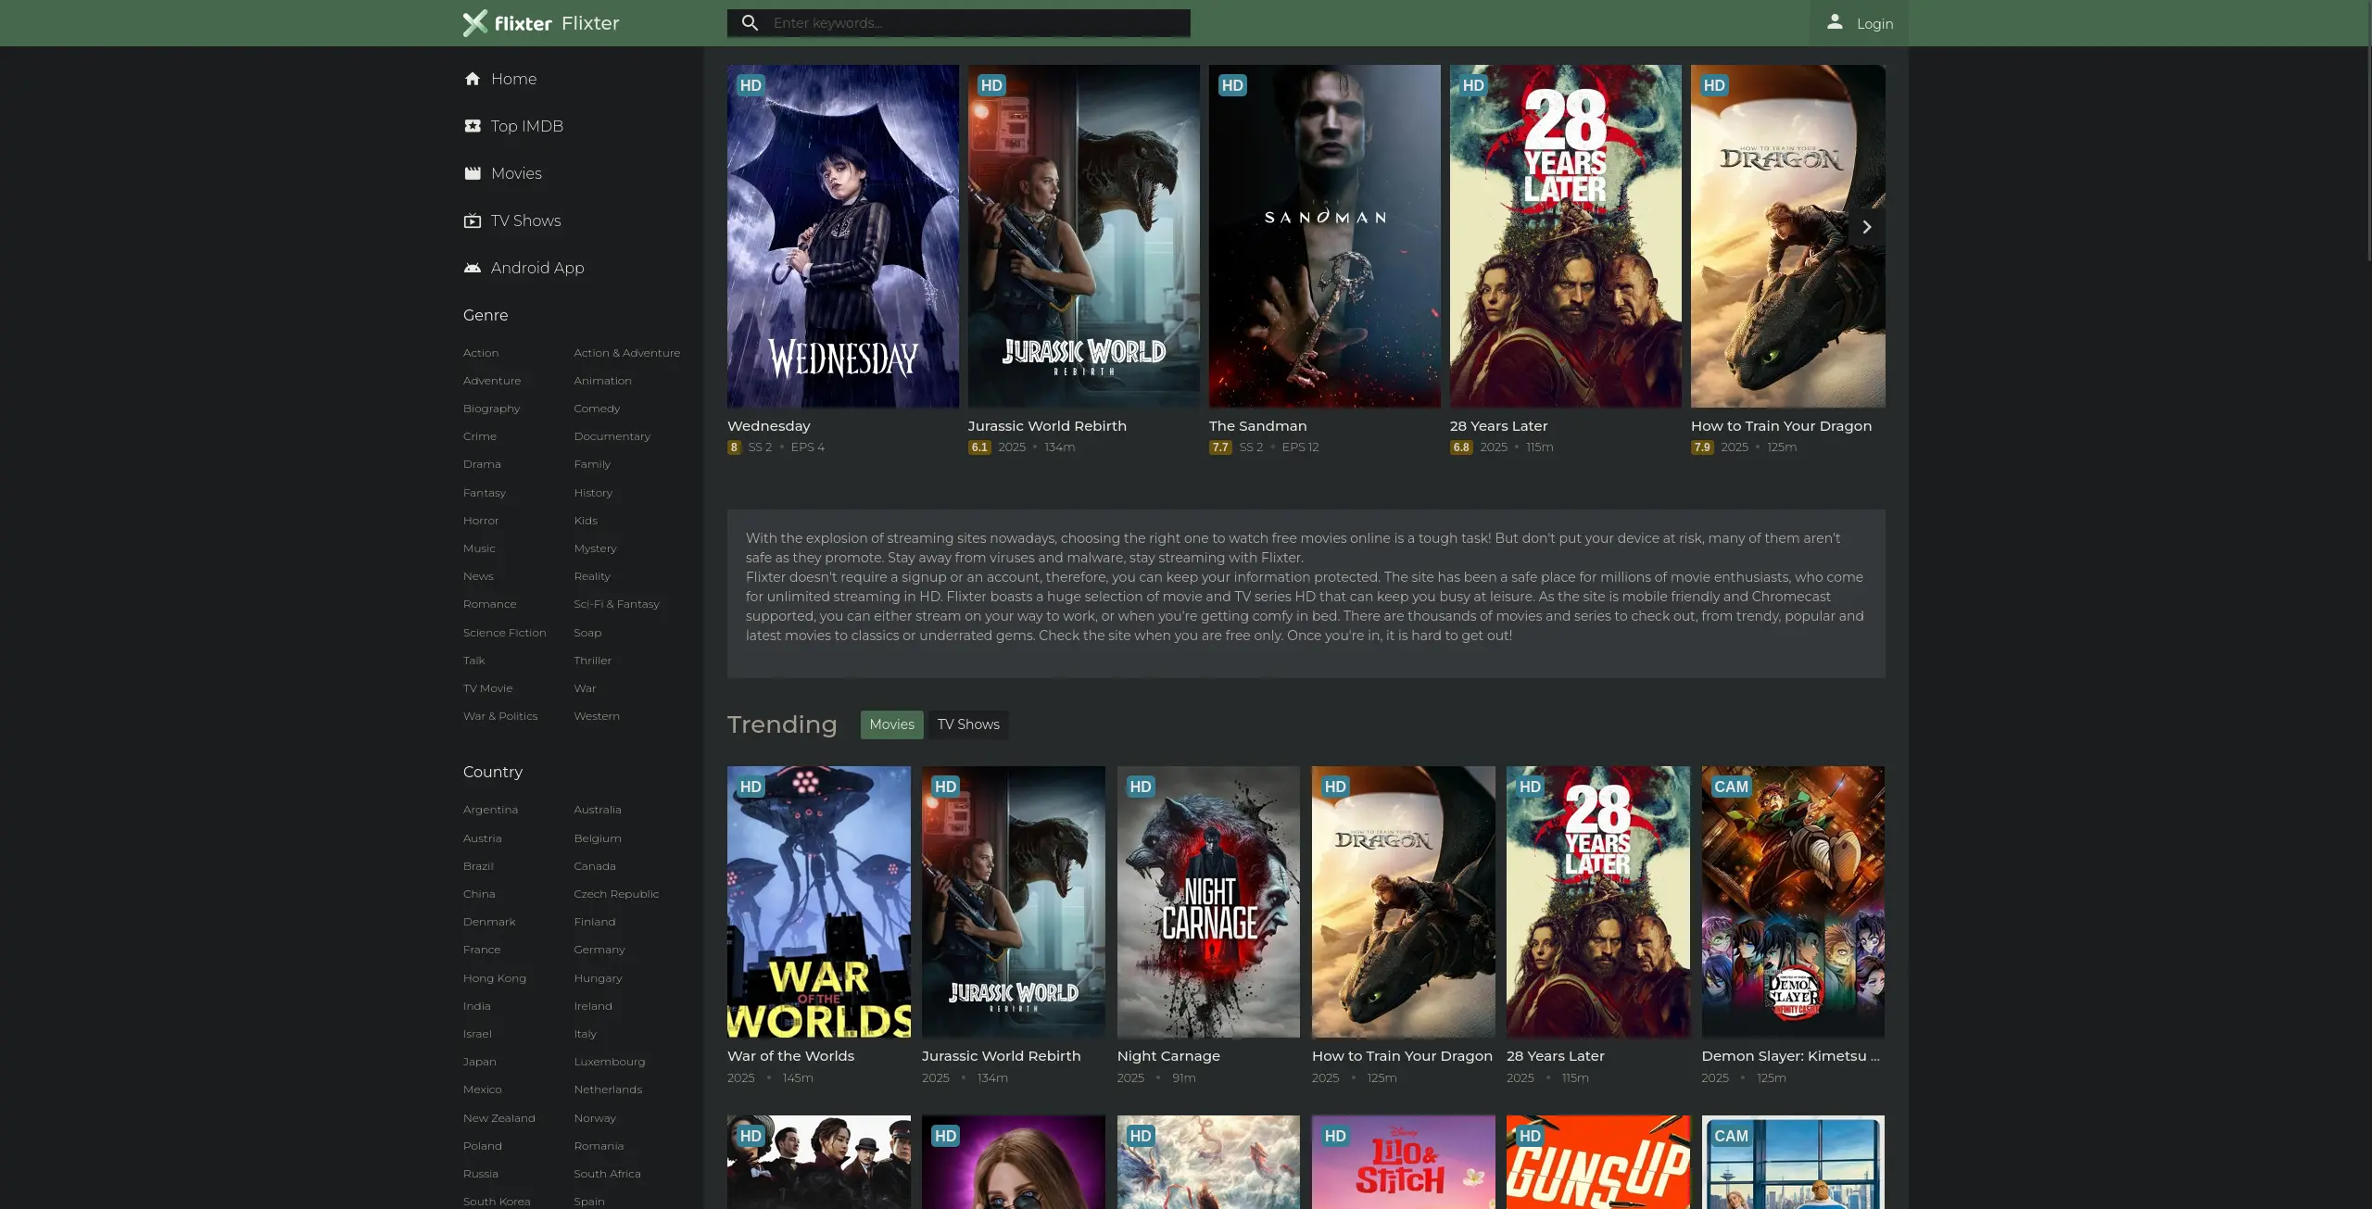Image resolution: width=2372 pixels, height=1209 pixels.
Task: Click the HD badge on the War of the Worlds poster
Action: pos(751,787)
